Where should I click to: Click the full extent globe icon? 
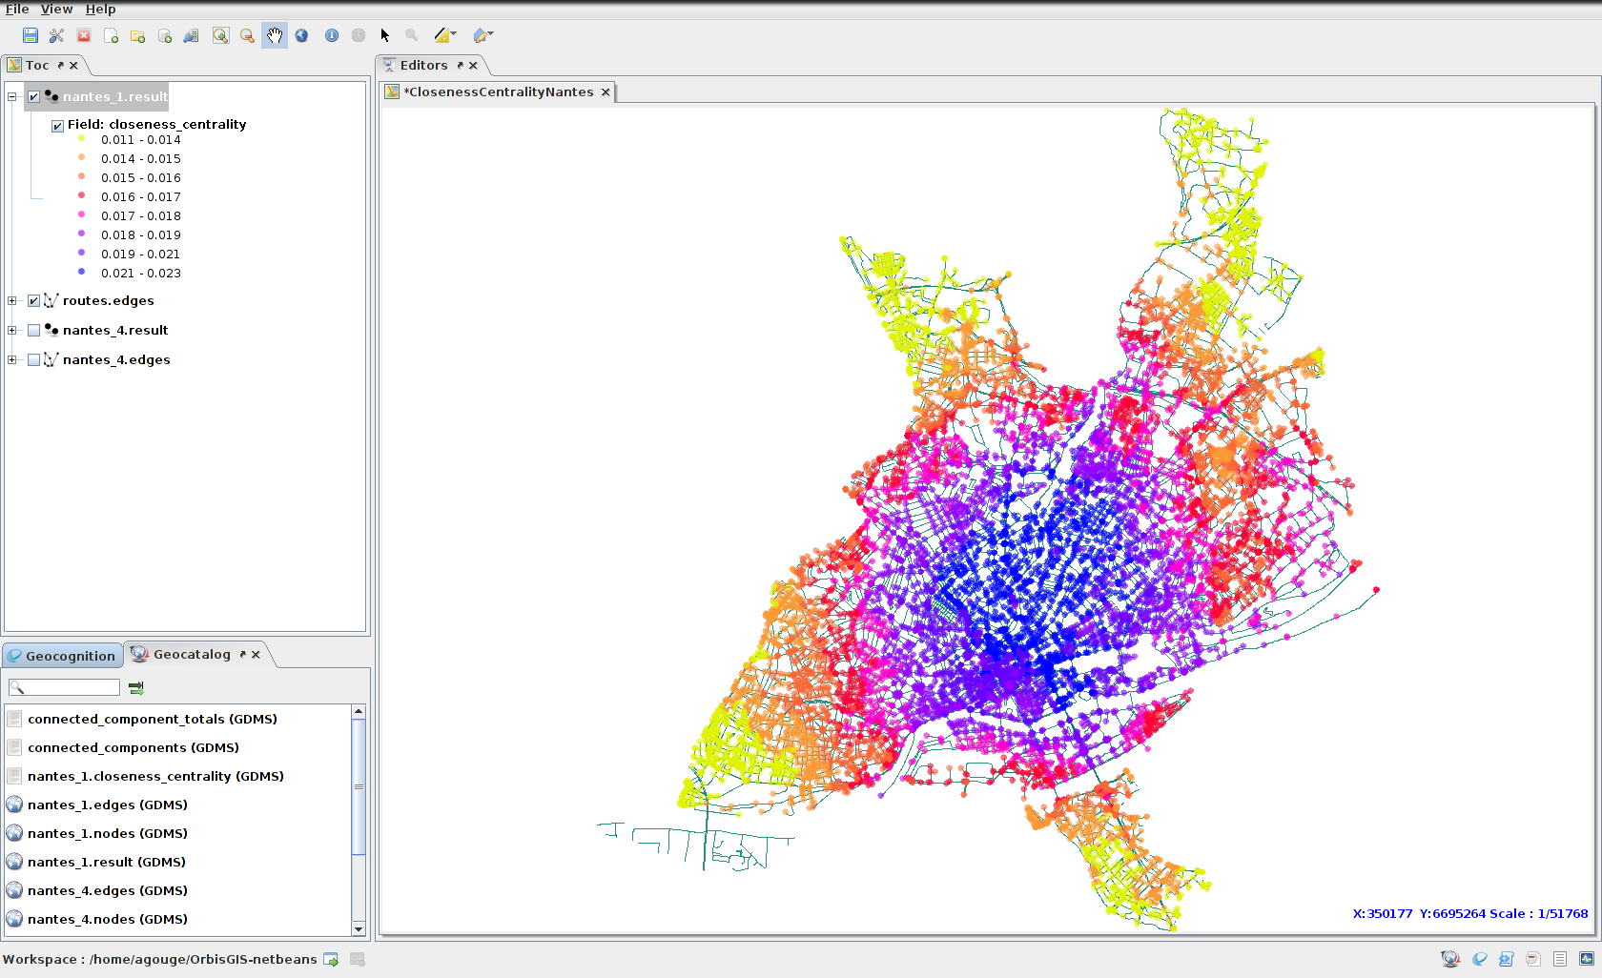pos(301,35)
